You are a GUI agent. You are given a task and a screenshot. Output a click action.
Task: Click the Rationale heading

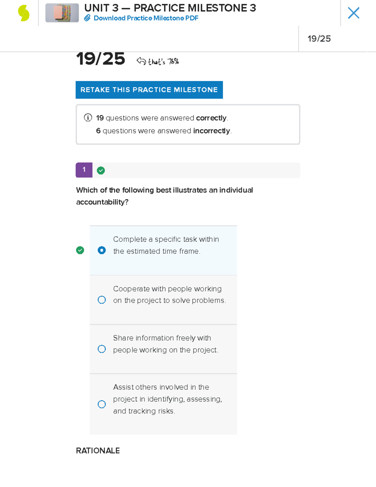pyautogui.click(x=98, y=451)
